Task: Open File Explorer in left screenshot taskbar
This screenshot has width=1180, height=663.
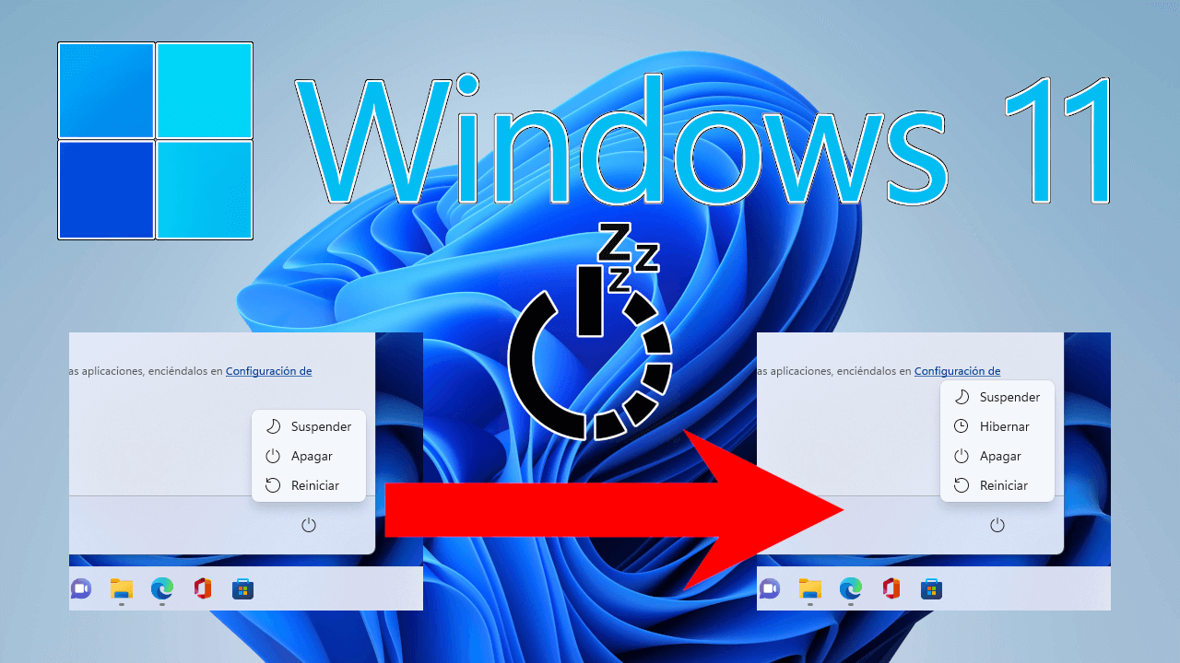Action: coord(122,588)
